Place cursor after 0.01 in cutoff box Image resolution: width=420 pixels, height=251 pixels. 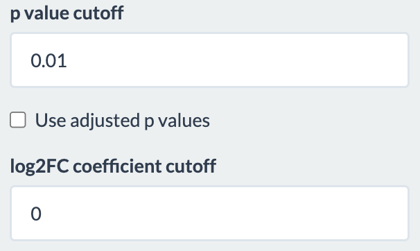pyautogui.click(x=67, y=60)
